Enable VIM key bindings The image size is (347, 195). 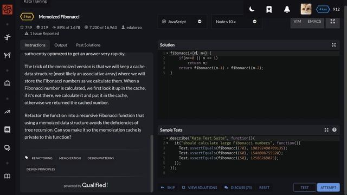(x=297, y=22)
